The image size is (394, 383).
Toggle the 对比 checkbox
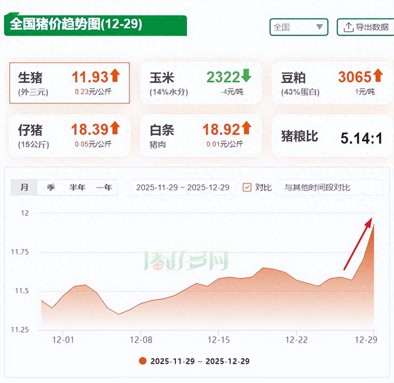pyautogui.click(x=247, y=187)
